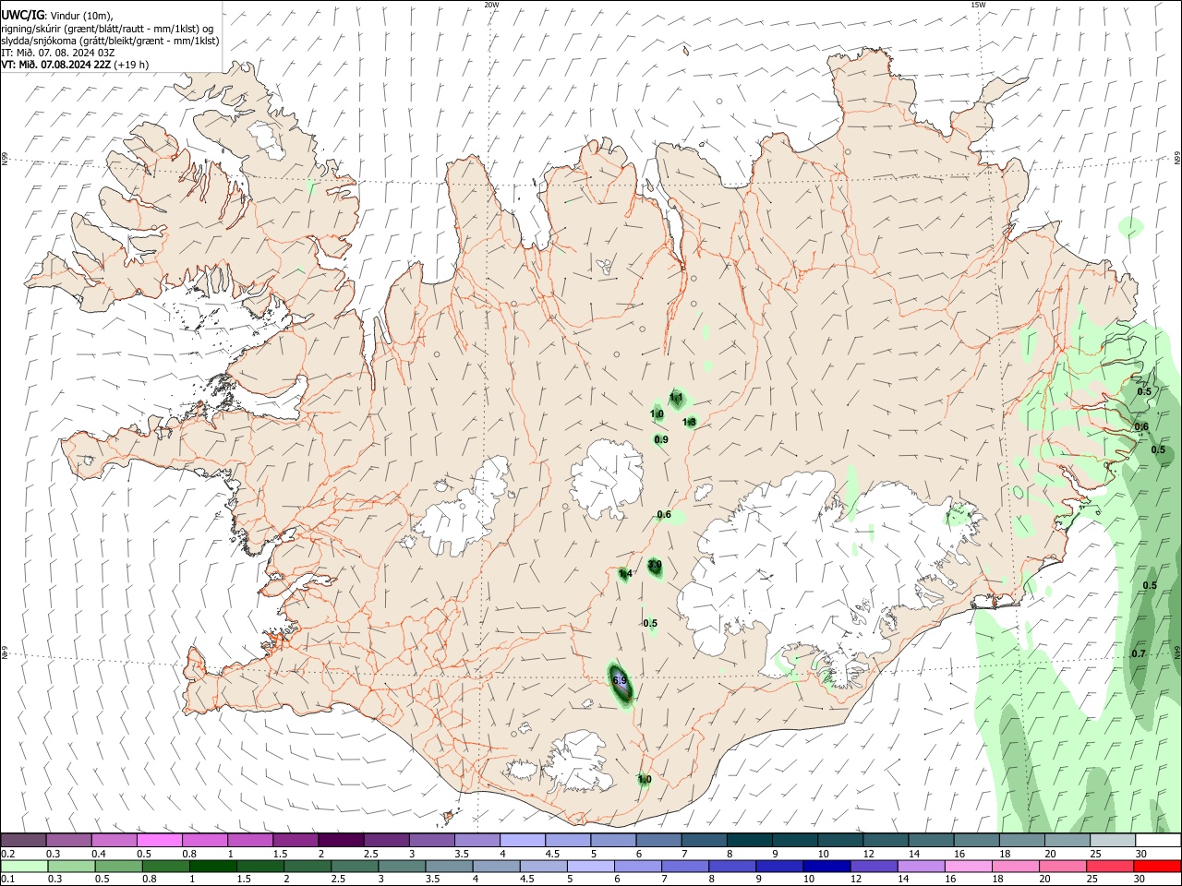
Task: Pick the light pink lower-row swatch labeled 16
Action: pyautogui.click(x=968, y=867)
